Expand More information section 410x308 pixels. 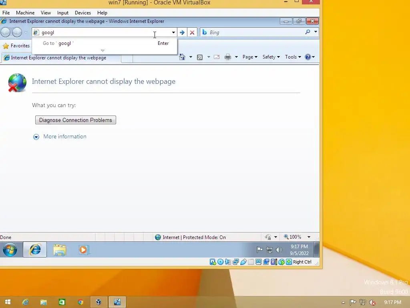60,136
